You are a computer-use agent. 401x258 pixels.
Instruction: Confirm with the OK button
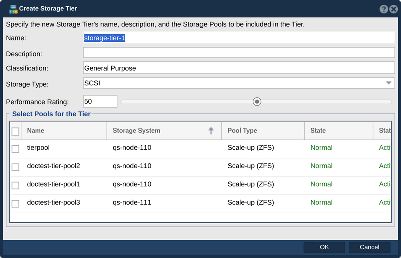[324, 247]
